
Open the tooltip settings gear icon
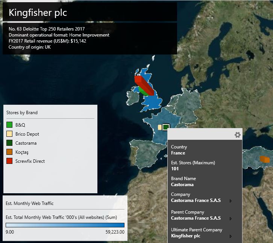[238, 135]
